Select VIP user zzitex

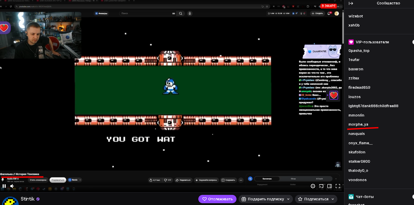[354, 78]
